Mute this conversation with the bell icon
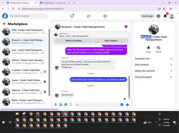 (x=149, y=48)
